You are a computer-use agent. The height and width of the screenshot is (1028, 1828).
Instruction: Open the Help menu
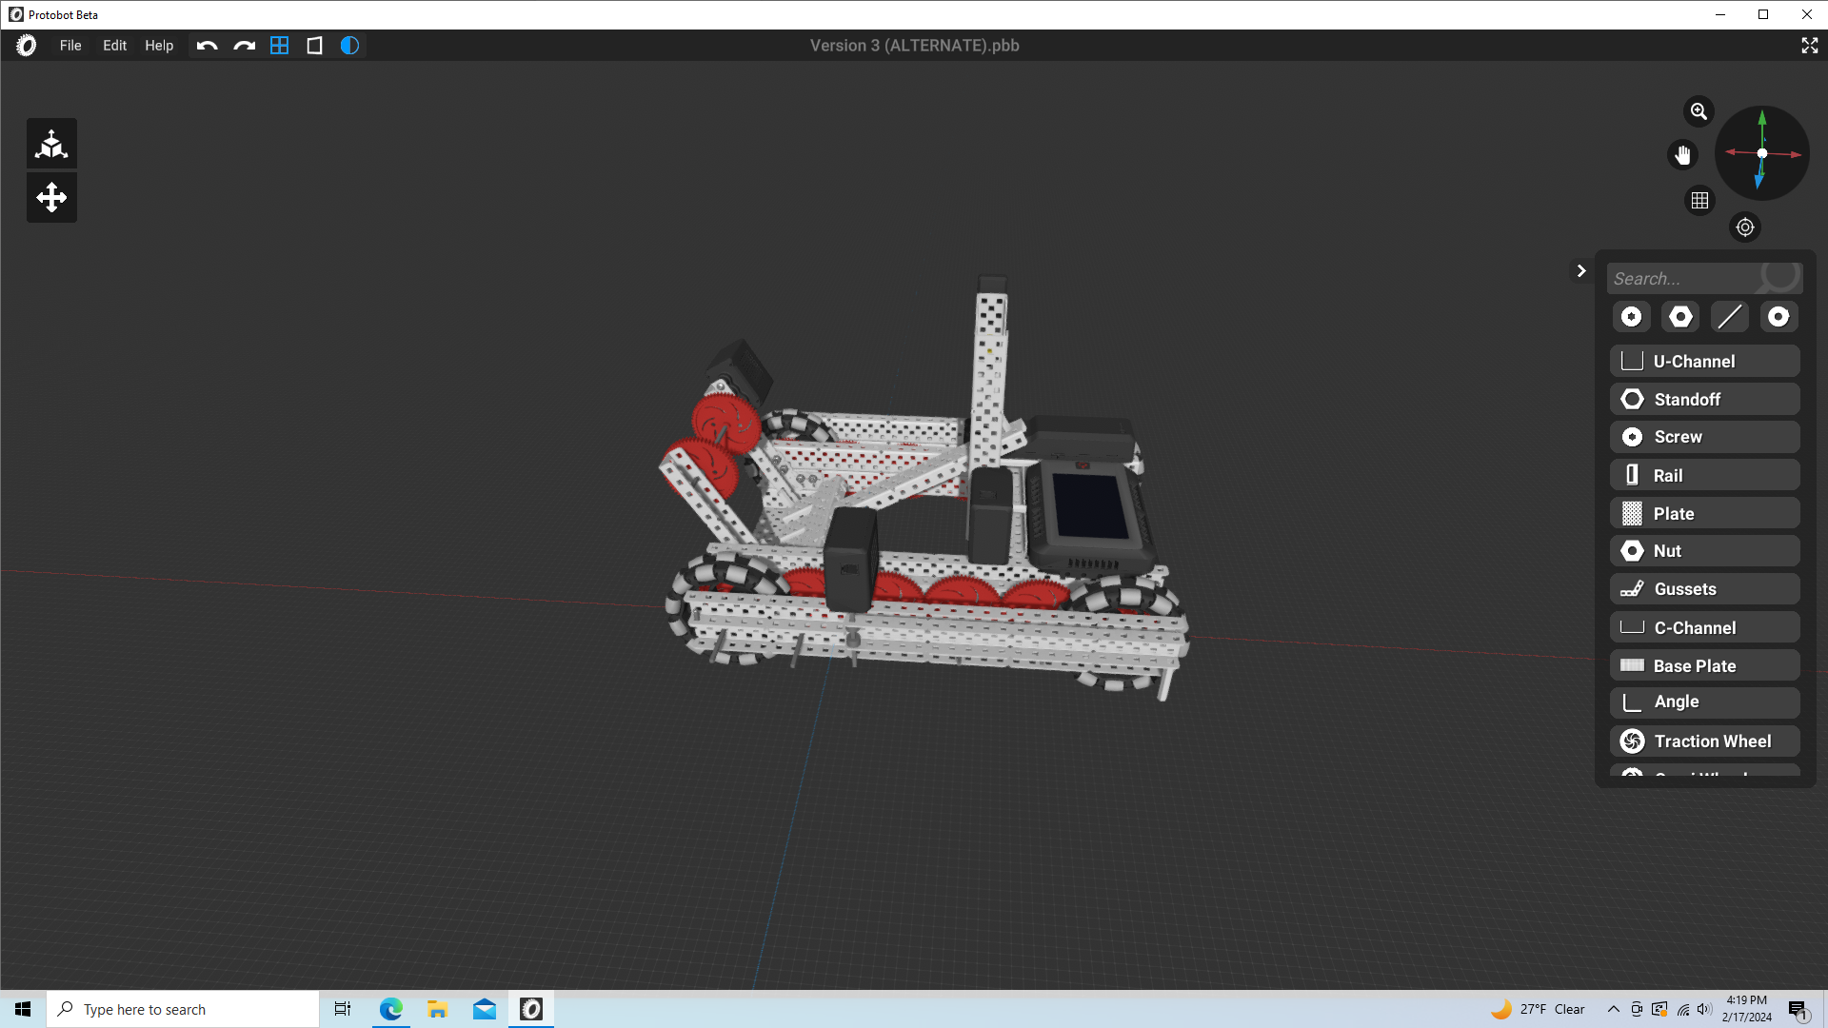coord(159,46)
